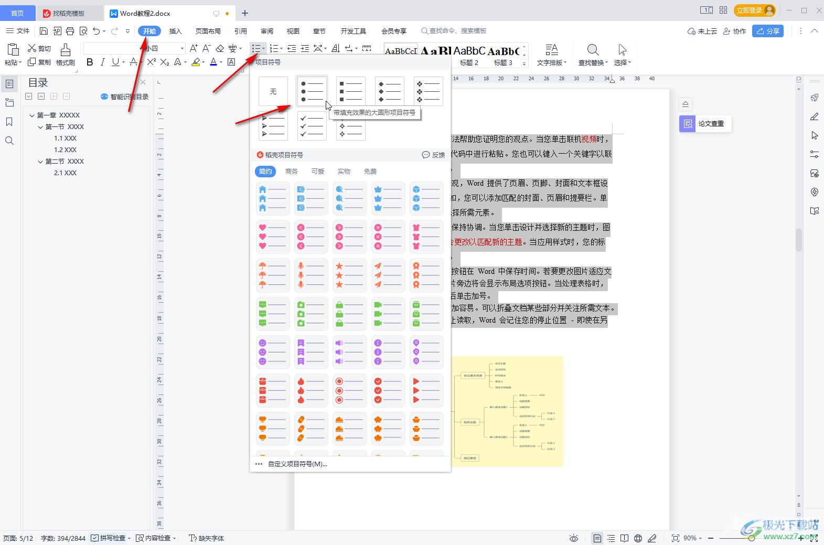The image size is (824, 545).
Task: Open the numbered list dropdown
Action: pyautogui.click(x=282, y=49)
